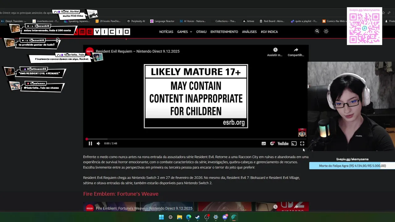
Task: Open the video on YouTube via logo
Action: [283, 143]
